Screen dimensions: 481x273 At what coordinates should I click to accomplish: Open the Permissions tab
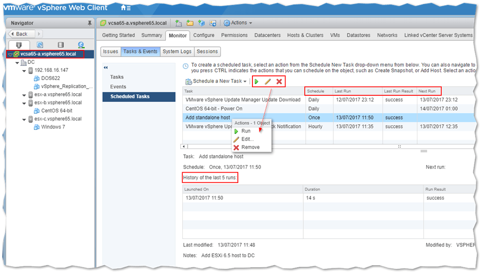pos(234,35)
